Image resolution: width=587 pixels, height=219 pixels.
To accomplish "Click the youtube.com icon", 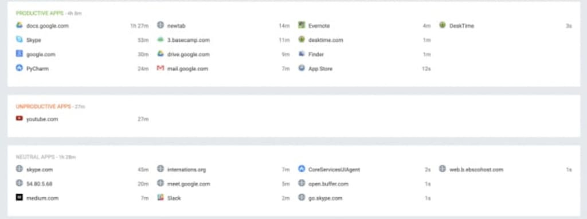I will (19, 118).
